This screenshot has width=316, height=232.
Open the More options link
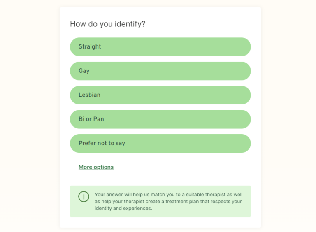pos(96,167)
